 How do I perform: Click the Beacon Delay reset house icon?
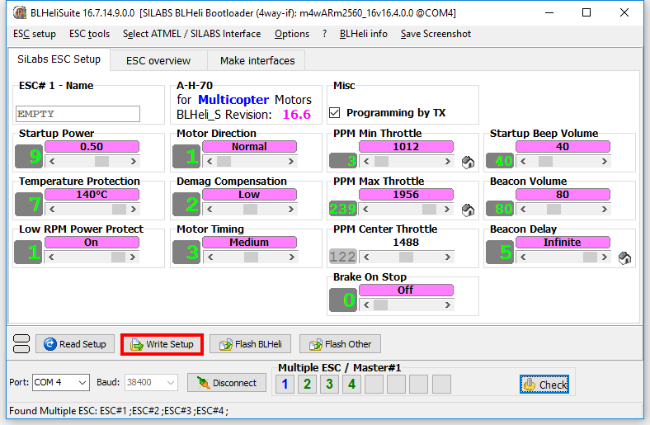tap(624, 257)
